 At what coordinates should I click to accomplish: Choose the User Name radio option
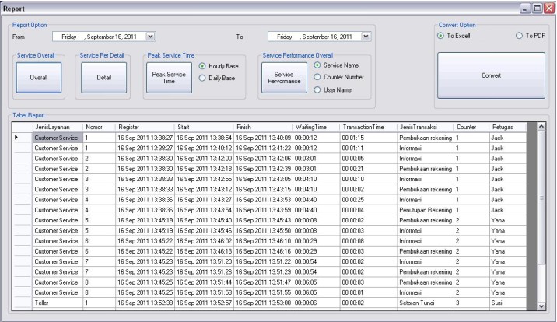(317, 89)
